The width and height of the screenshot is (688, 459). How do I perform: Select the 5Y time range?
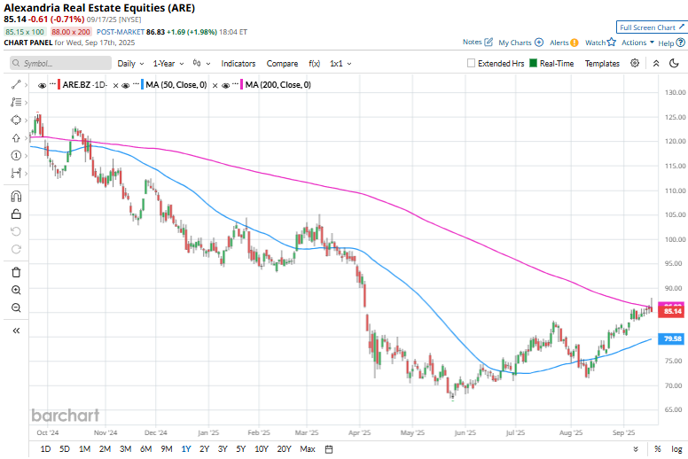tap(241, 449)
